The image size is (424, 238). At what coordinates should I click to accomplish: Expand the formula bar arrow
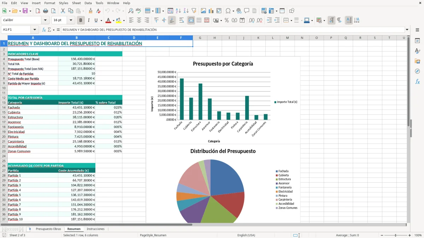(407, 30)
